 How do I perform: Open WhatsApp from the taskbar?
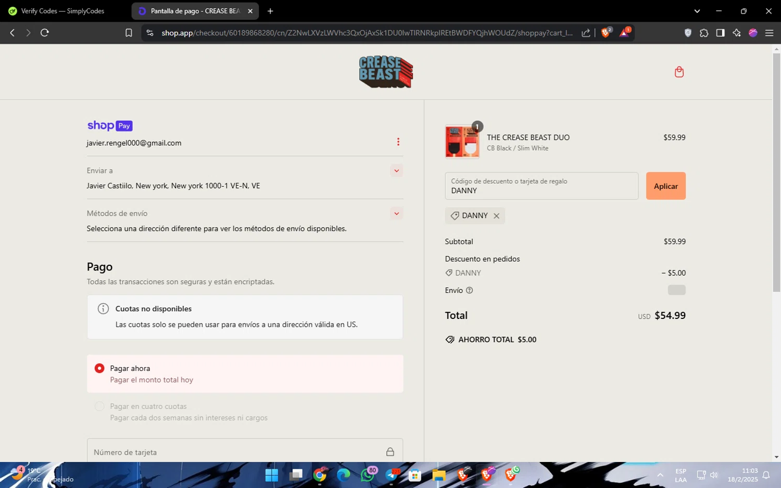(368, 475)
